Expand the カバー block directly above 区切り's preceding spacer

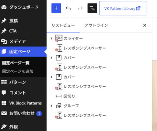coord(51,77)
